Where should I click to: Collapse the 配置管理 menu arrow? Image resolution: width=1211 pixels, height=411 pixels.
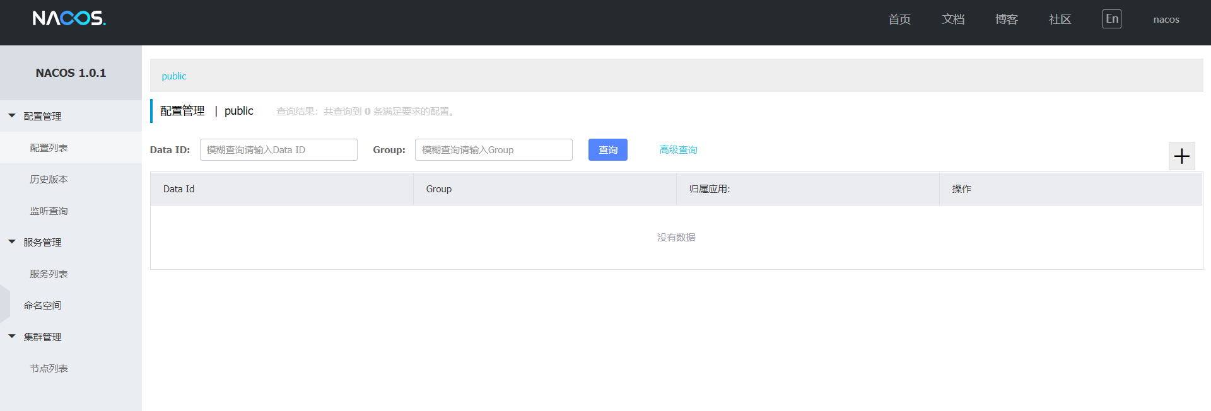click(12, 116)
